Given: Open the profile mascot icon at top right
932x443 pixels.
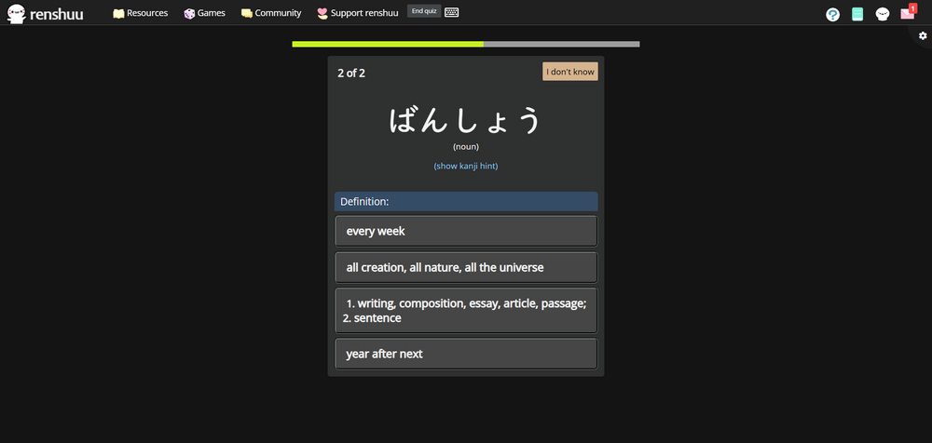Looking at the screenshot, I should click(882, 14).
